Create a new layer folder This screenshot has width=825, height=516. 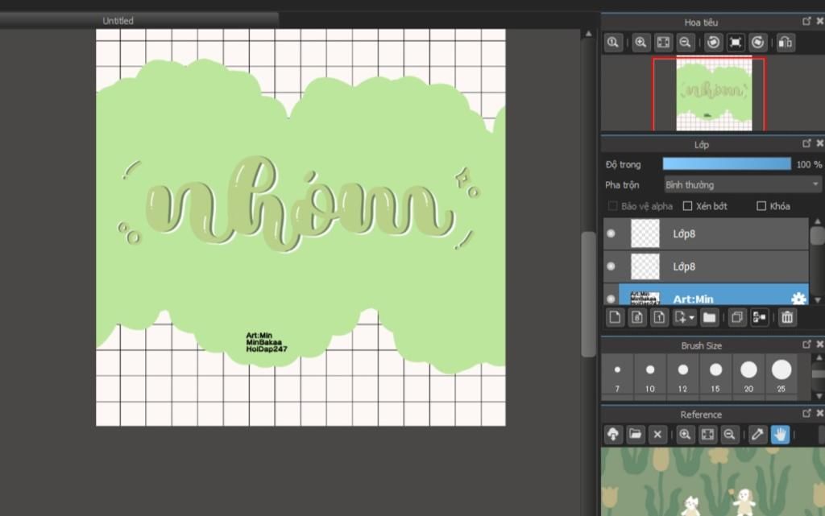click(x=709, y=317)
